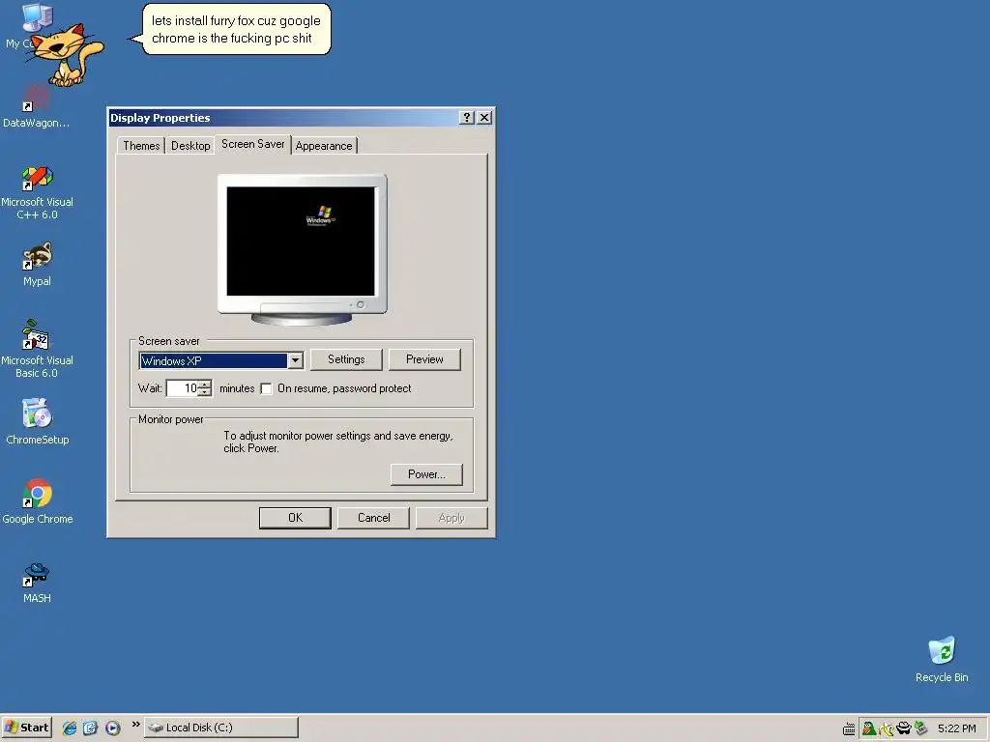990x742 pixels.
Task: Launch Internet Explorer from Quick Launch
Action: [x=70, y=728]
